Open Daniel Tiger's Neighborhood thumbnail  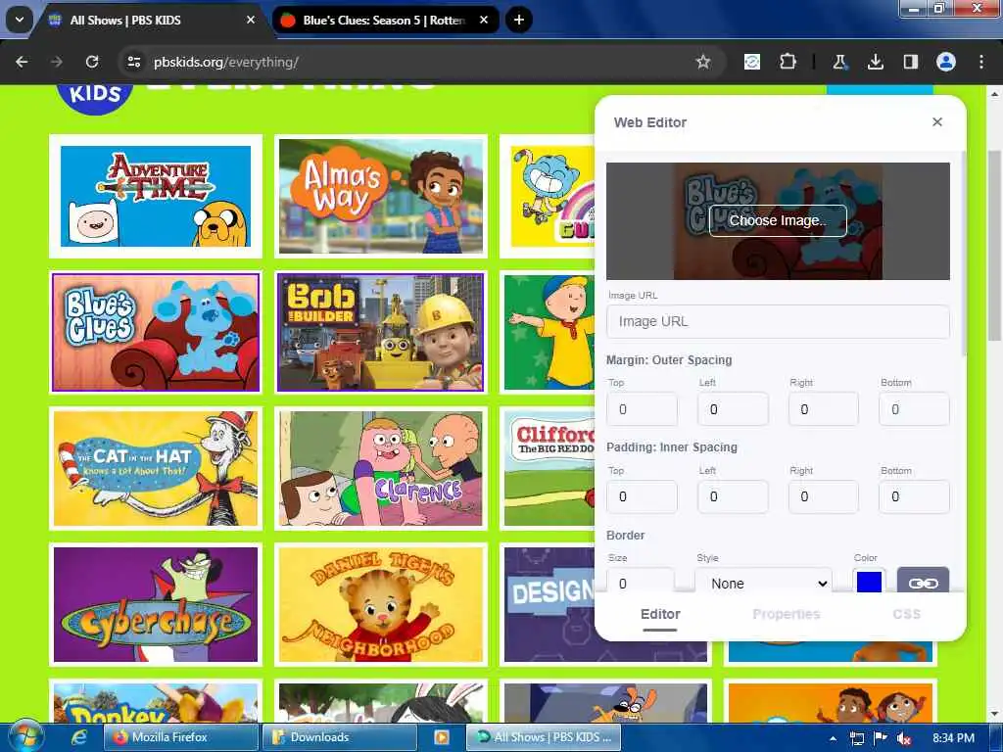[381, 604]
